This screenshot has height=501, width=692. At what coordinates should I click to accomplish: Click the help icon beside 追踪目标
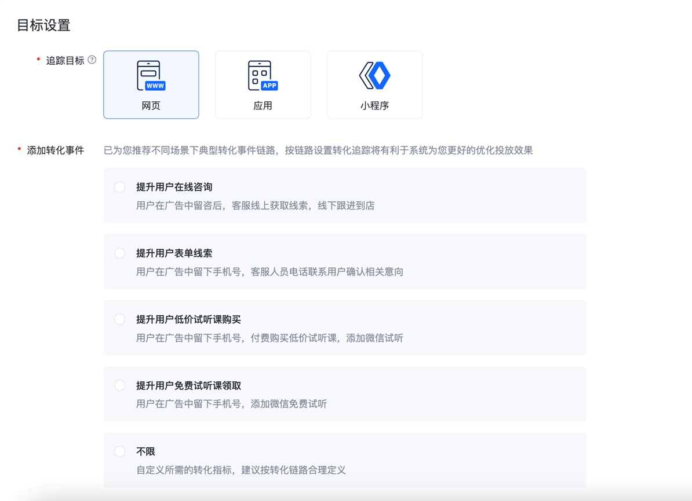pos(92,60)
